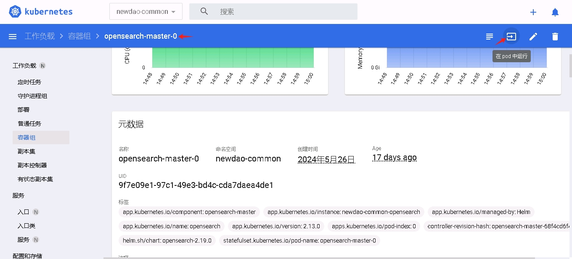This screenshot has height=259, width=572.
Task: Select 容器组 in sidebar
Action: (41, 137)
